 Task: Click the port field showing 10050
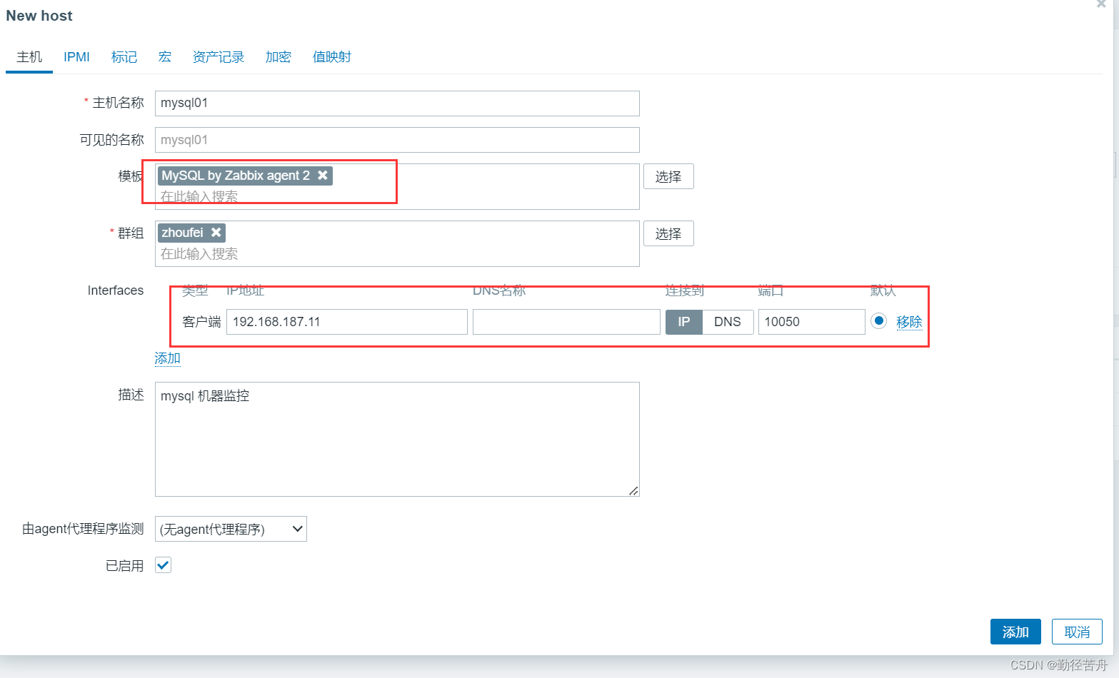click(x=812, y=322)
